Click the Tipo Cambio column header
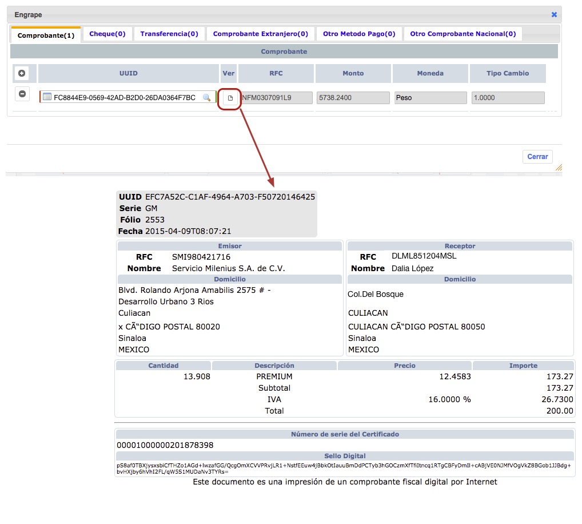The height and width of the screenshot is (524, 582). click(508, 73)
